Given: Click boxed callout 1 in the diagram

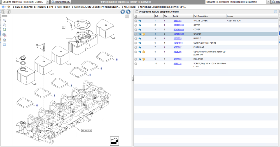Looking at the screenshot, I should tap(64, 27).
